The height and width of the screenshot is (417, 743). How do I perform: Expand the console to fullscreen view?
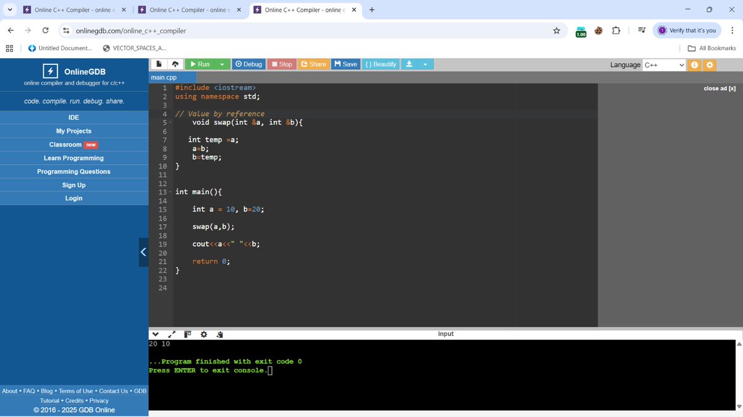click(x=172, y=334)
